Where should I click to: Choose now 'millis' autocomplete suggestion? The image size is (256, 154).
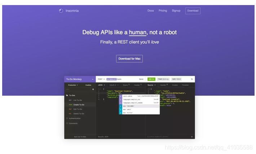coord(139,113)
